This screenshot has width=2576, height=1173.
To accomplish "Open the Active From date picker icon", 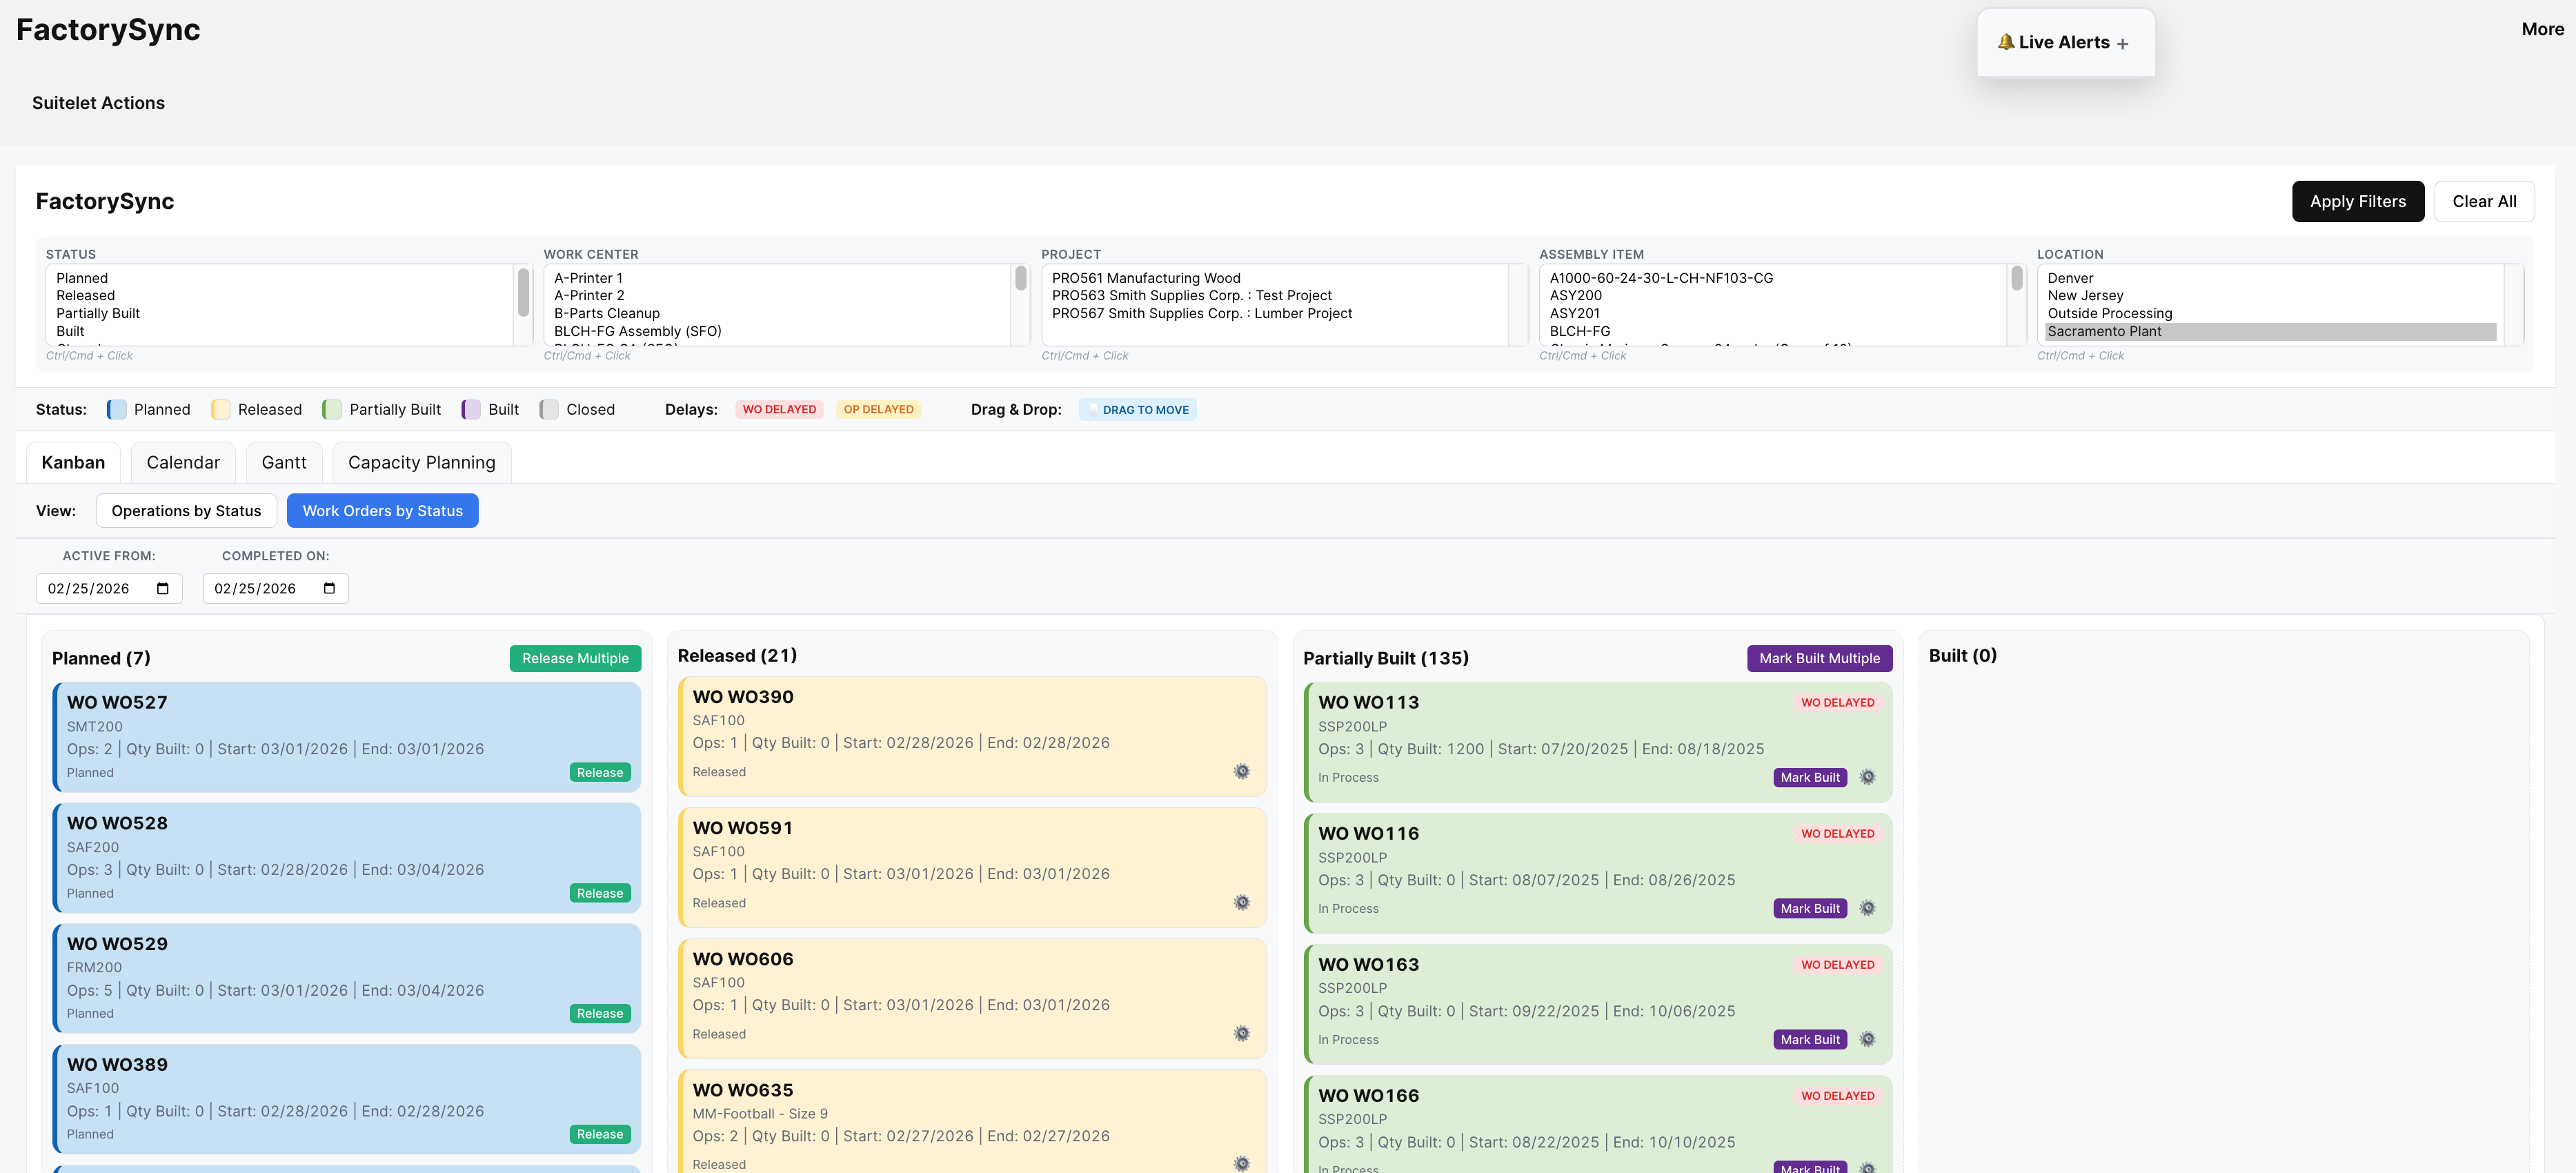I will pos(163,588).
